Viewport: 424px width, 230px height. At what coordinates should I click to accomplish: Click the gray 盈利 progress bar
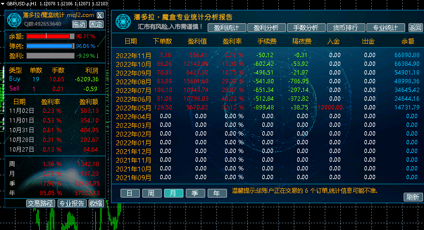50,56
